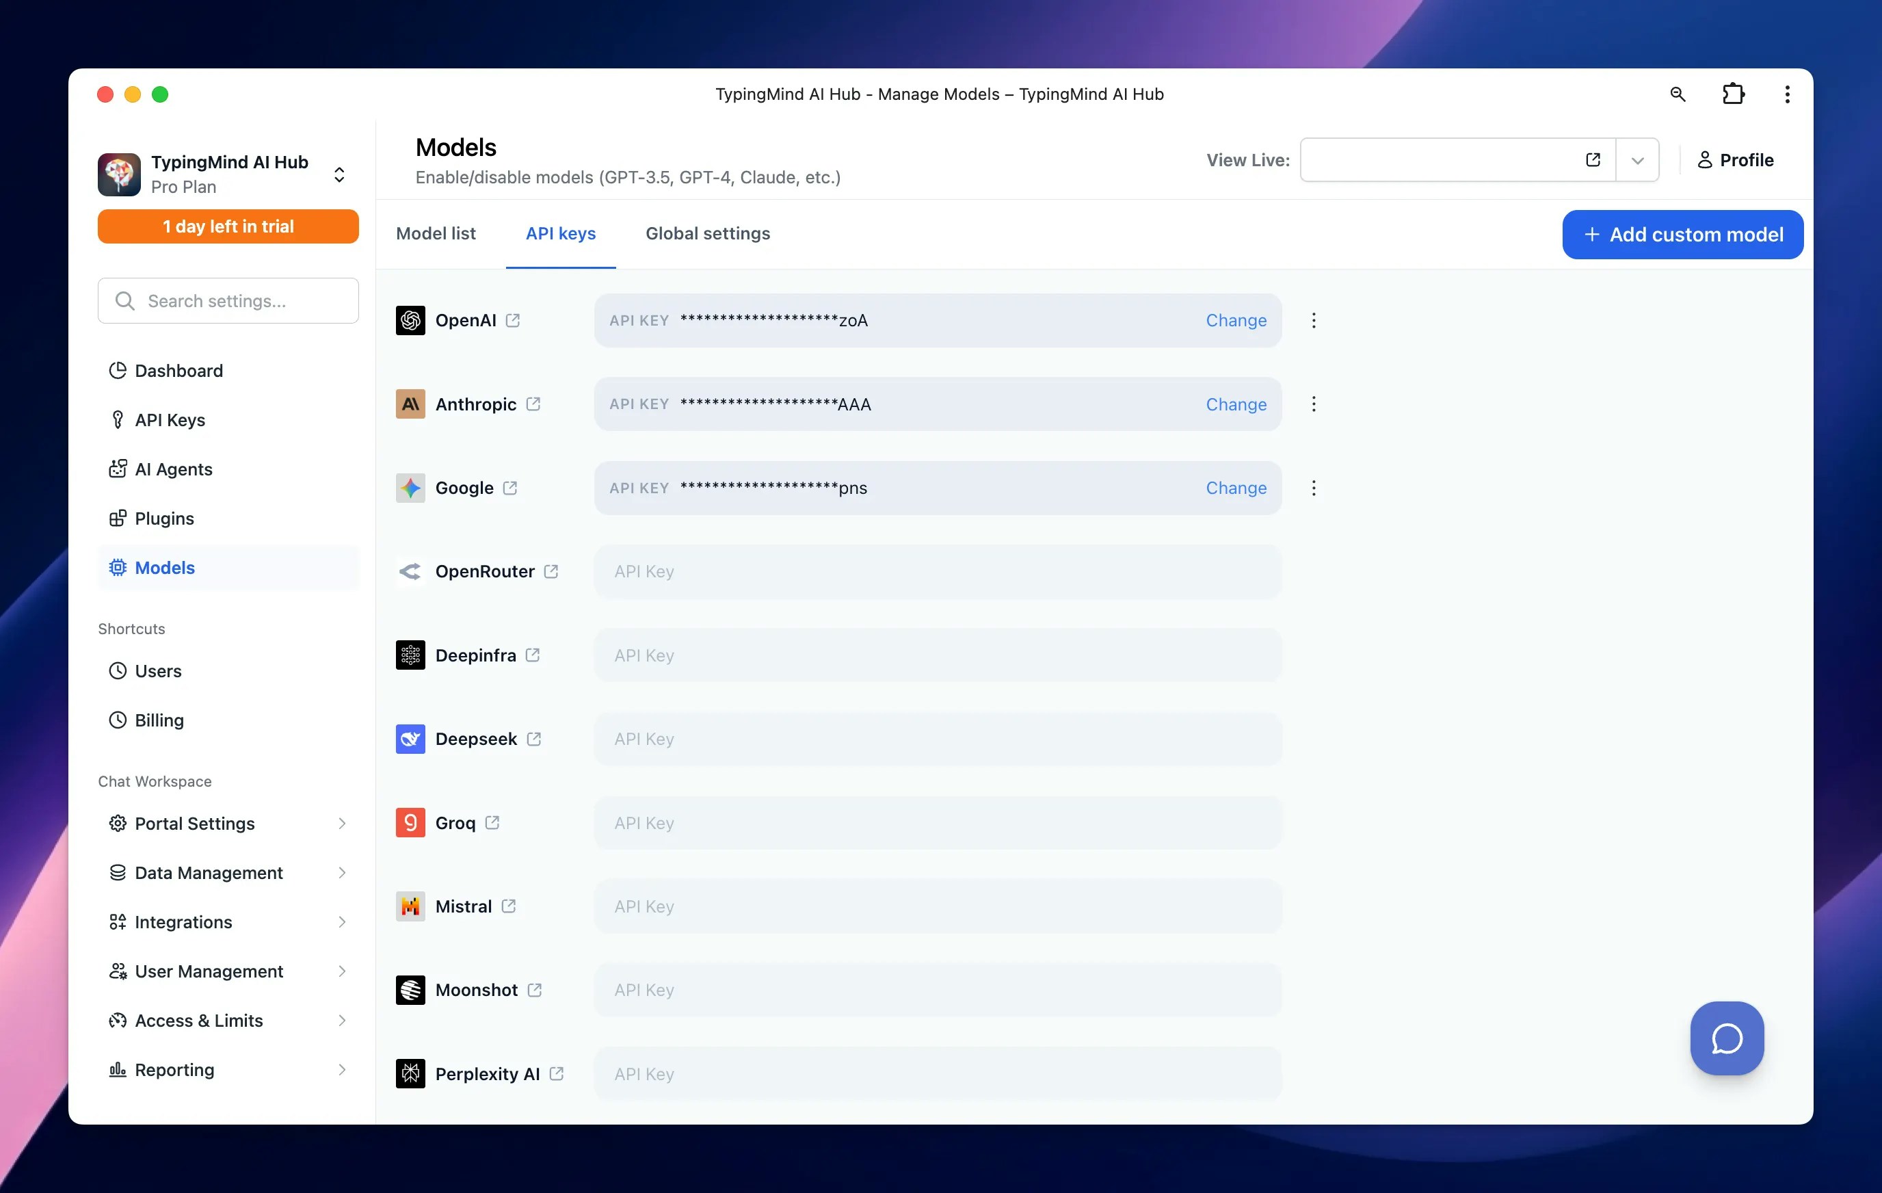The image size is (1882, 1193).
Task: Expand Access & Limits section
Action: click(343, 1020)
